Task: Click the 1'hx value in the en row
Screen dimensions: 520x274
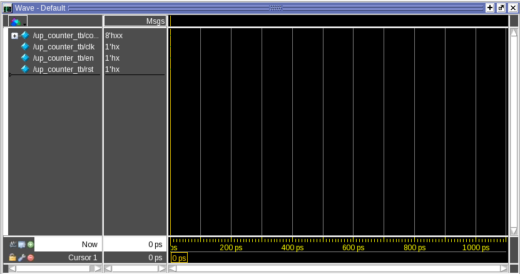Action: [112, 58]
